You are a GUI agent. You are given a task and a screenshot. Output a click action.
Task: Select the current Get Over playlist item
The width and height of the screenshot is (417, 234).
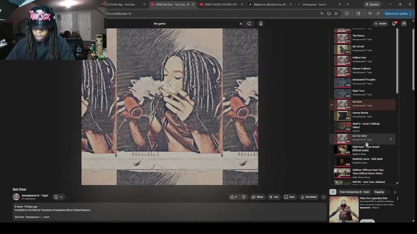[x=363, y=104]
